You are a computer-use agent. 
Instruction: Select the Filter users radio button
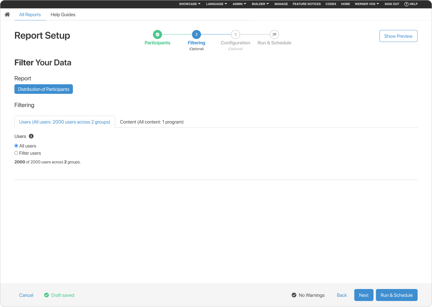coord(16,153)
